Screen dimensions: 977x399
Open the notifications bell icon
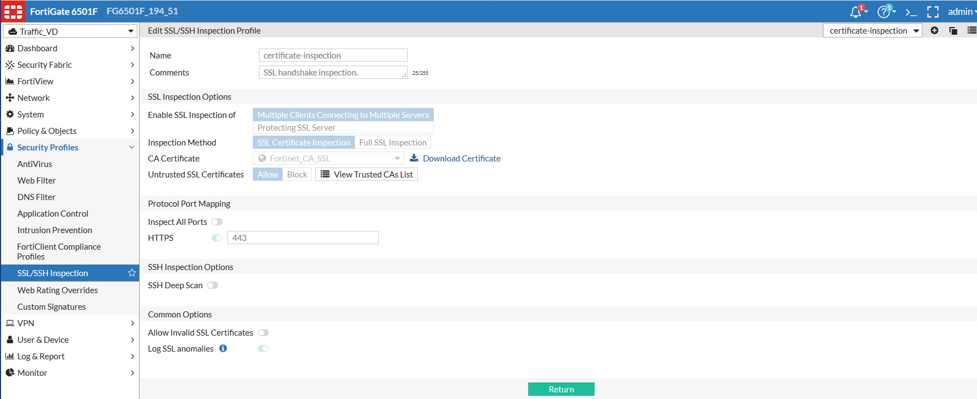tap(856, 12)
